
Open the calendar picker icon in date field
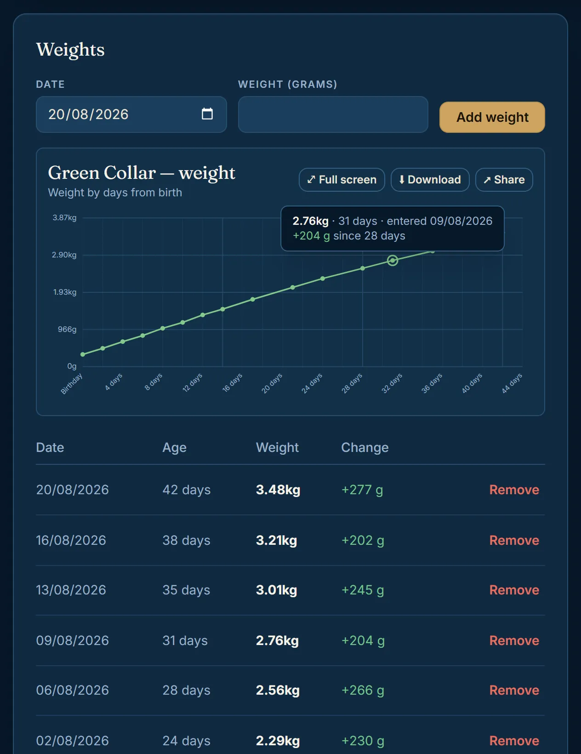pos(207,114)
